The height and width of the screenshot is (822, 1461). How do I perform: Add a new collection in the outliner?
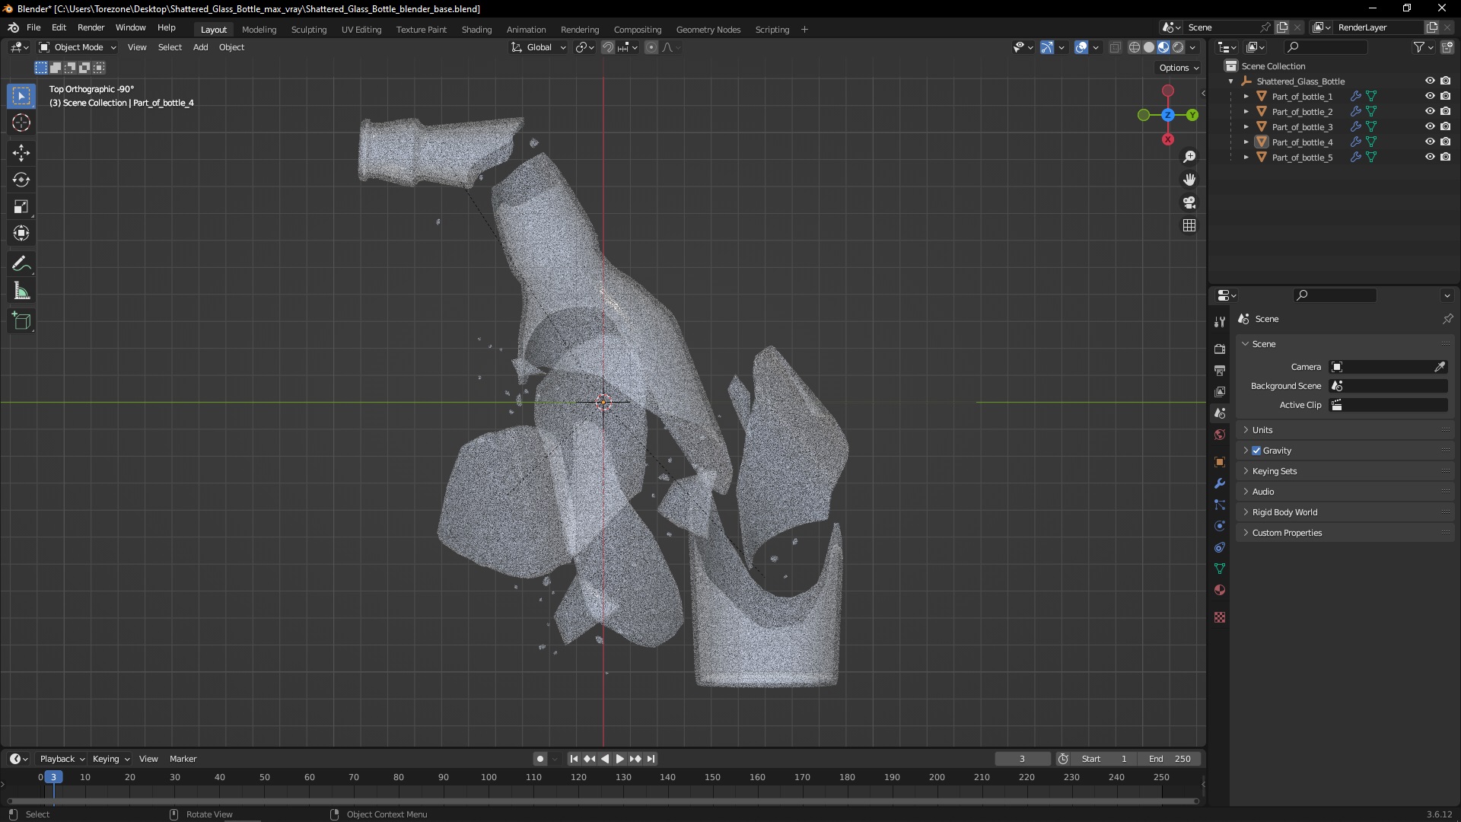1447,47
